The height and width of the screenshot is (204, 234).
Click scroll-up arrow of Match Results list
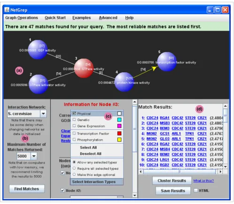coord(225,106)
